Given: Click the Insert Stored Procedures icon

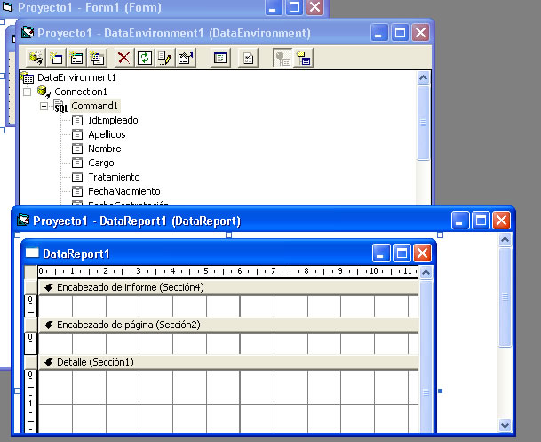Looking at the screenshot, I should click(x=76, y=58).
